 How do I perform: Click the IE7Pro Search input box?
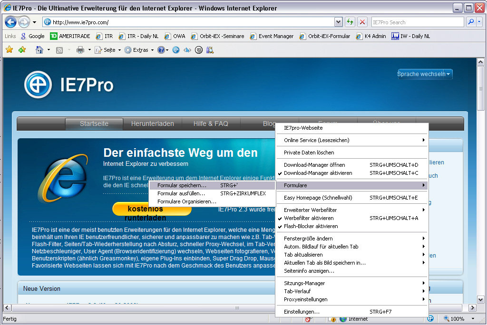point(418,22)
